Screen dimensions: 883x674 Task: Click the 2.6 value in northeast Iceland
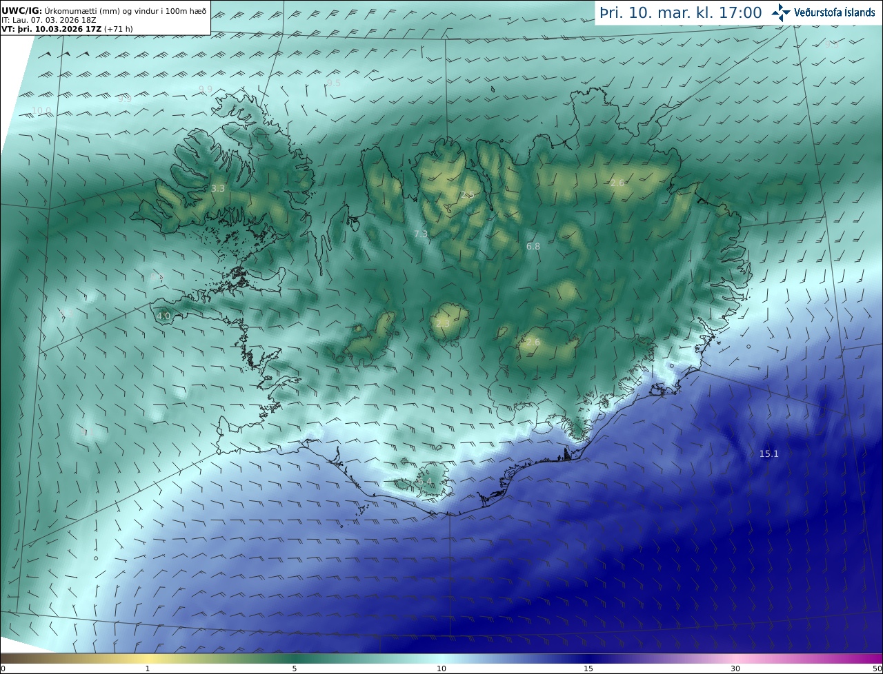(x=617, y=183)
